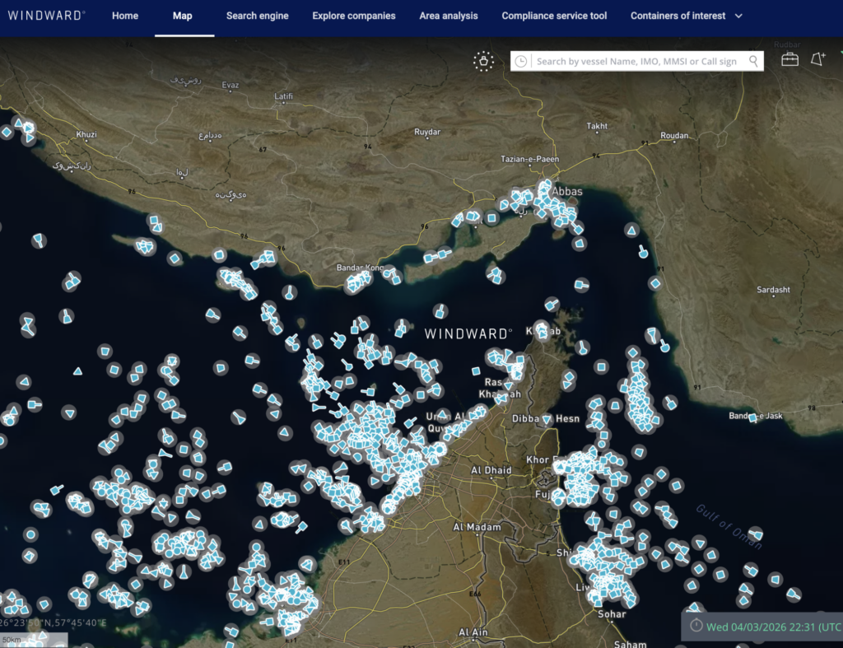Click the Tazian-e-Paeen town label
The image size is (843, 648).
[529, 159]
